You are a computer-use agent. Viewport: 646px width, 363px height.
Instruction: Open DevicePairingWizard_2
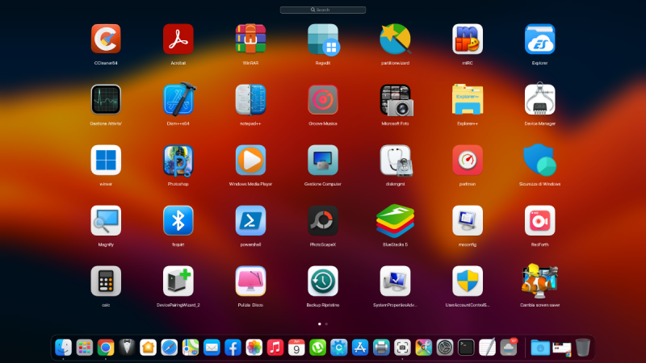click(178, 281)
